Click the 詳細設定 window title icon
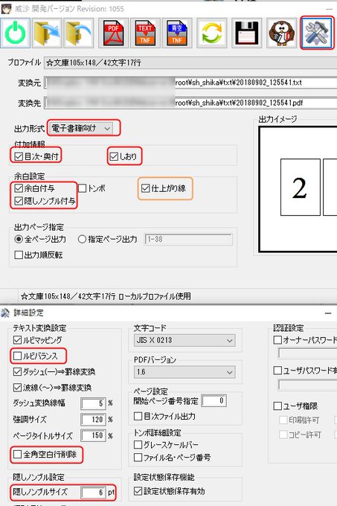 5,313
